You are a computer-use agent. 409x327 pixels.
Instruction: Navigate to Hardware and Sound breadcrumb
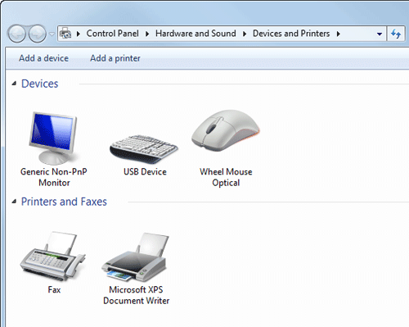pyautogui.click(x=196, y=34)
